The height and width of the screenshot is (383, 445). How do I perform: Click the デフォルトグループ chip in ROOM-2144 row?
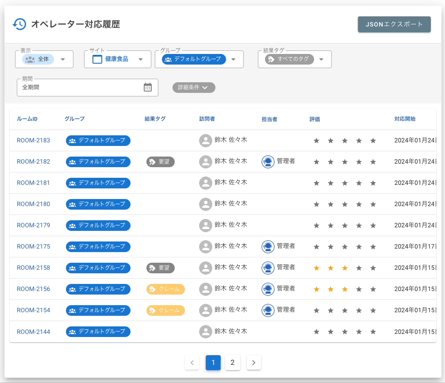(x=98, y=332)
